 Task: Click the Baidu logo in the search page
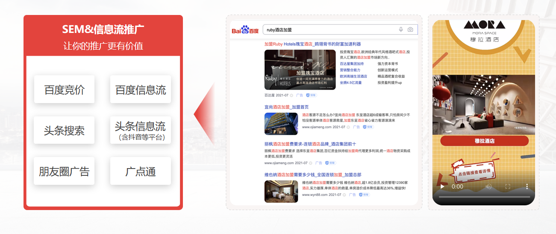coord(245,30)
